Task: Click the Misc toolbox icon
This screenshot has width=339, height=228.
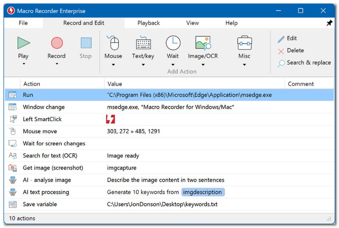Action: 245,43
